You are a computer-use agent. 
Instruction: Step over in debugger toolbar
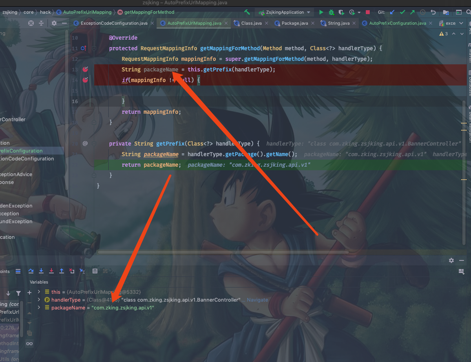tap(31, 271)
